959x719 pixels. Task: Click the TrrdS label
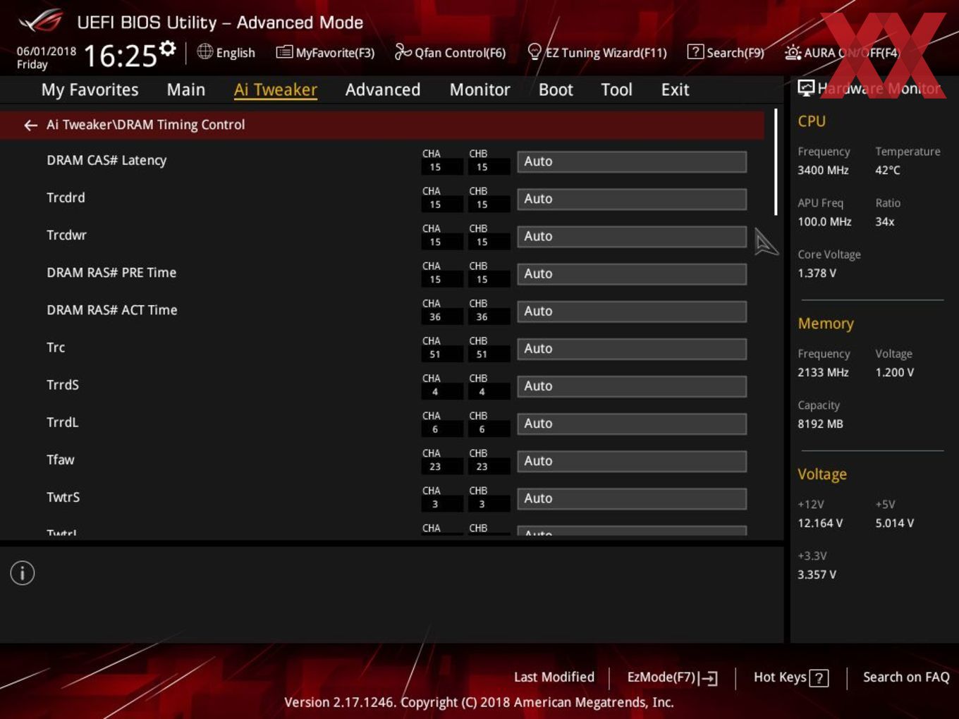[x=63, y=385]
